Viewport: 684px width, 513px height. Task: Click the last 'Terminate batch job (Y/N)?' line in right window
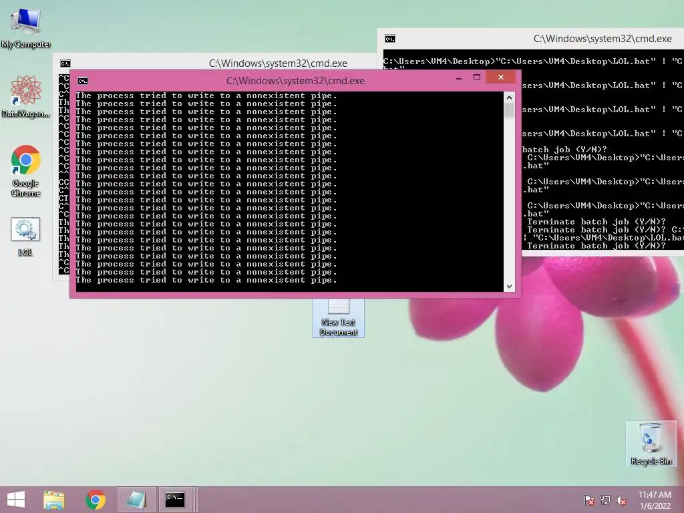(596, 246)
